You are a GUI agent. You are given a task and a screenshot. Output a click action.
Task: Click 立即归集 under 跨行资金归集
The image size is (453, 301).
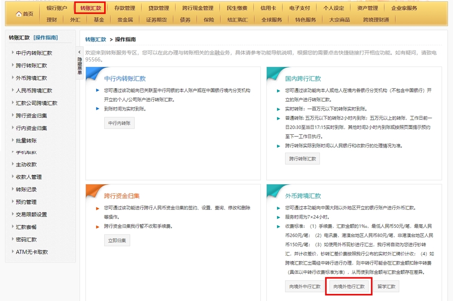coord(117,240)
